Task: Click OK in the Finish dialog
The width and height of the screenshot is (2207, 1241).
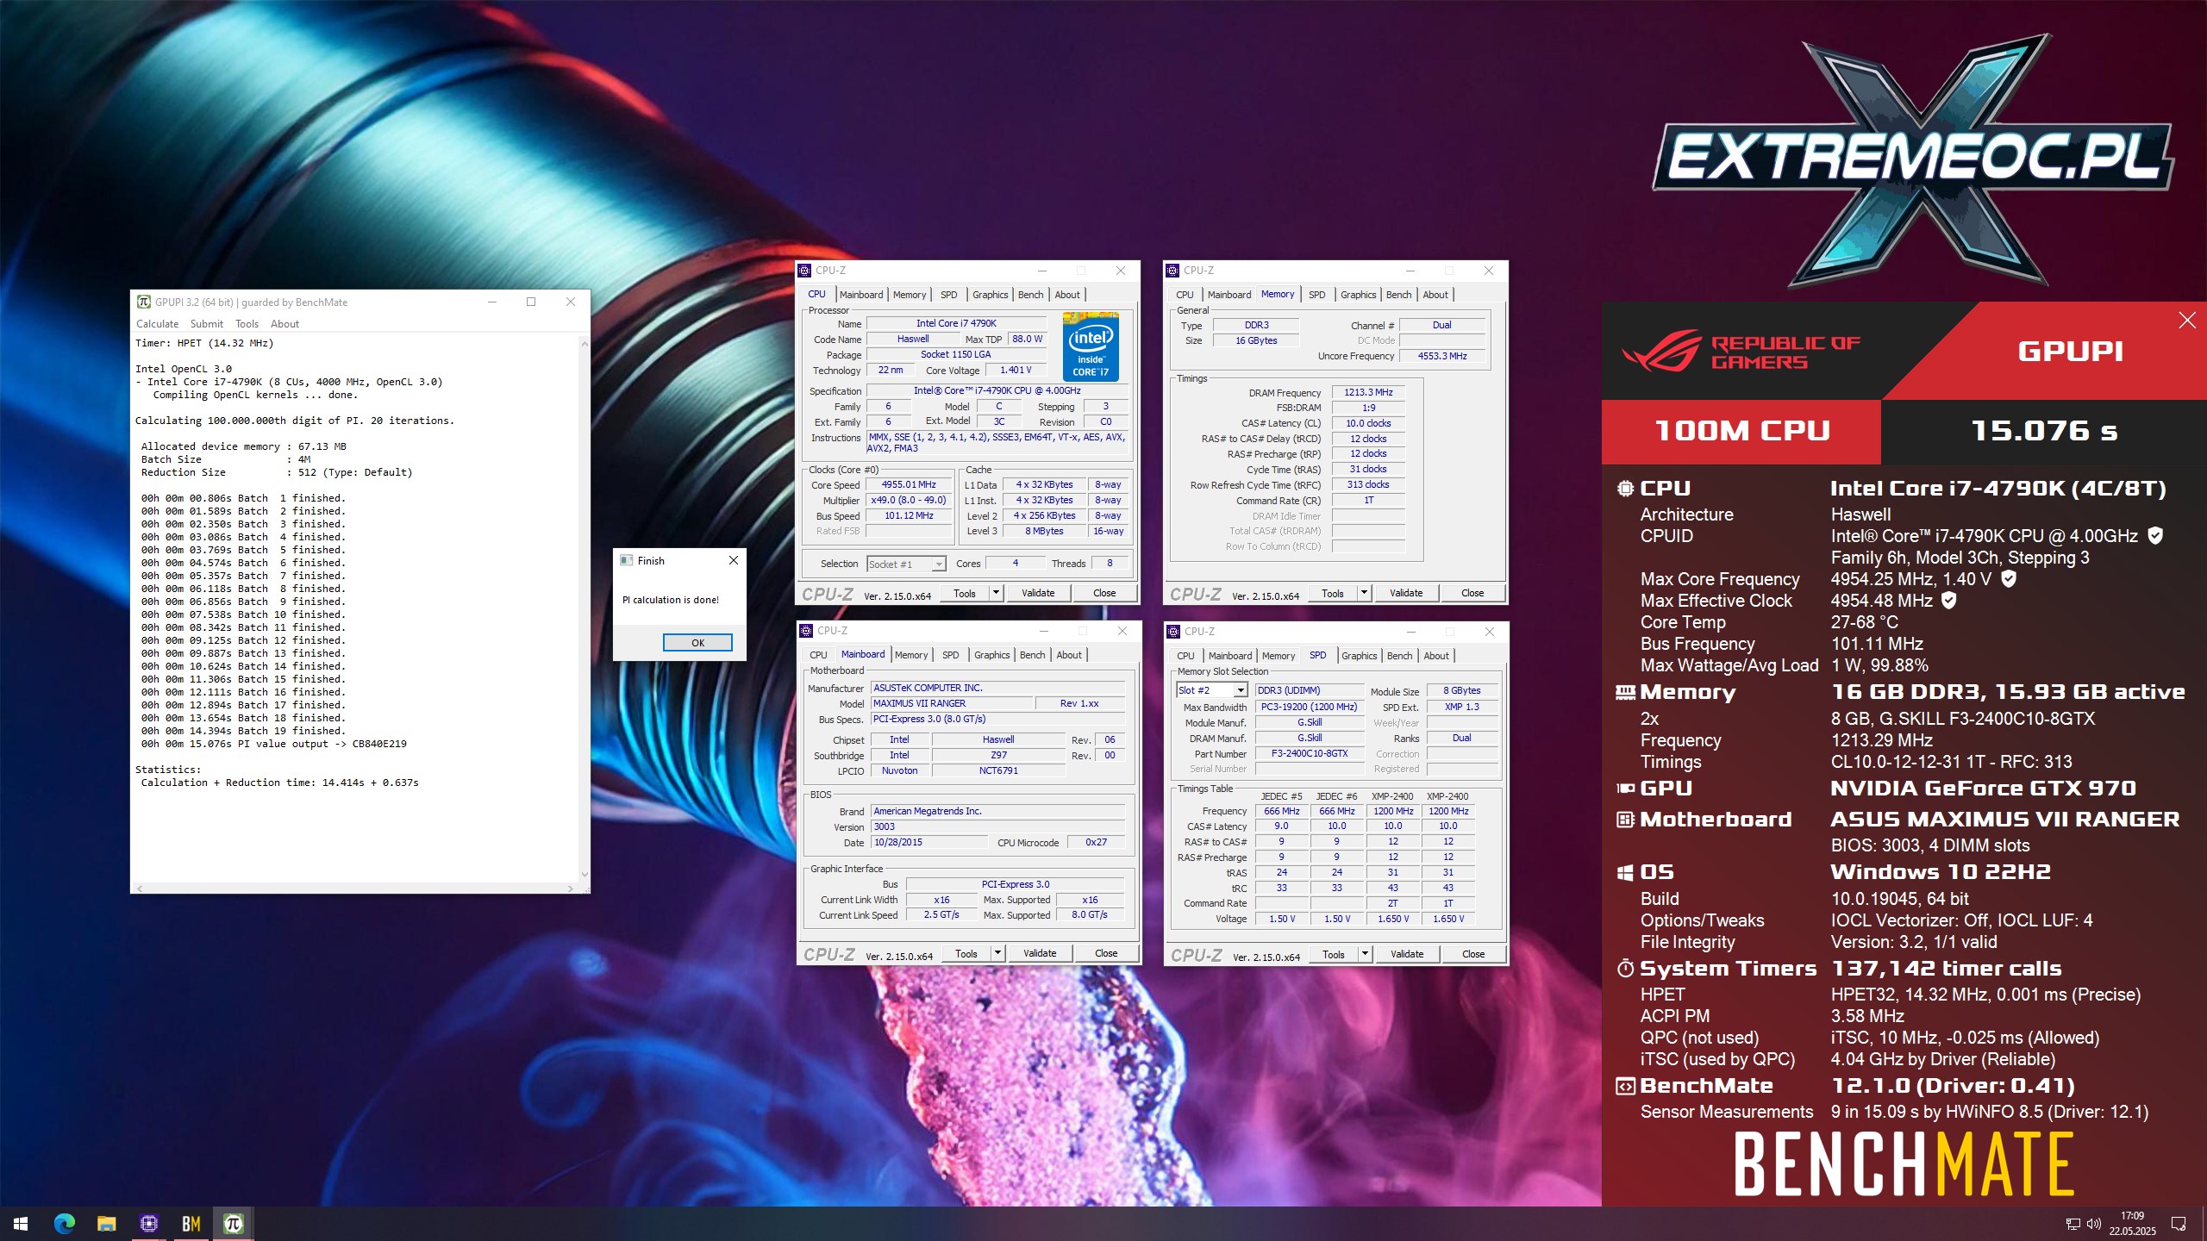Action: click(x=697, y=643)
